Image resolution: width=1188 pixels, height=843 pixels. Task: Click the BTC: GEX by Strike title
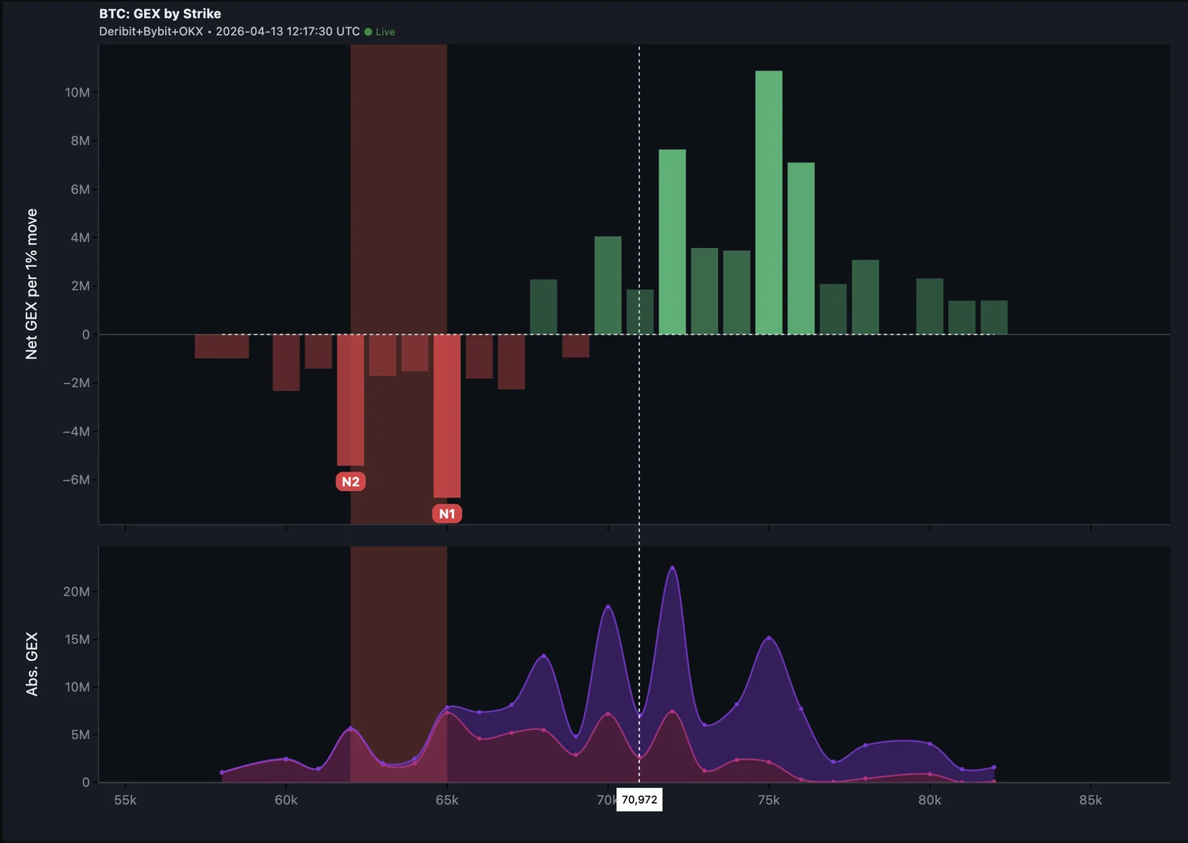pyautogui.click(x=160, y=13)
